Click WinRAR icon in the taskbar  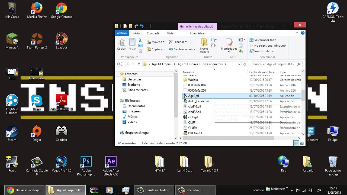[94, 190]
